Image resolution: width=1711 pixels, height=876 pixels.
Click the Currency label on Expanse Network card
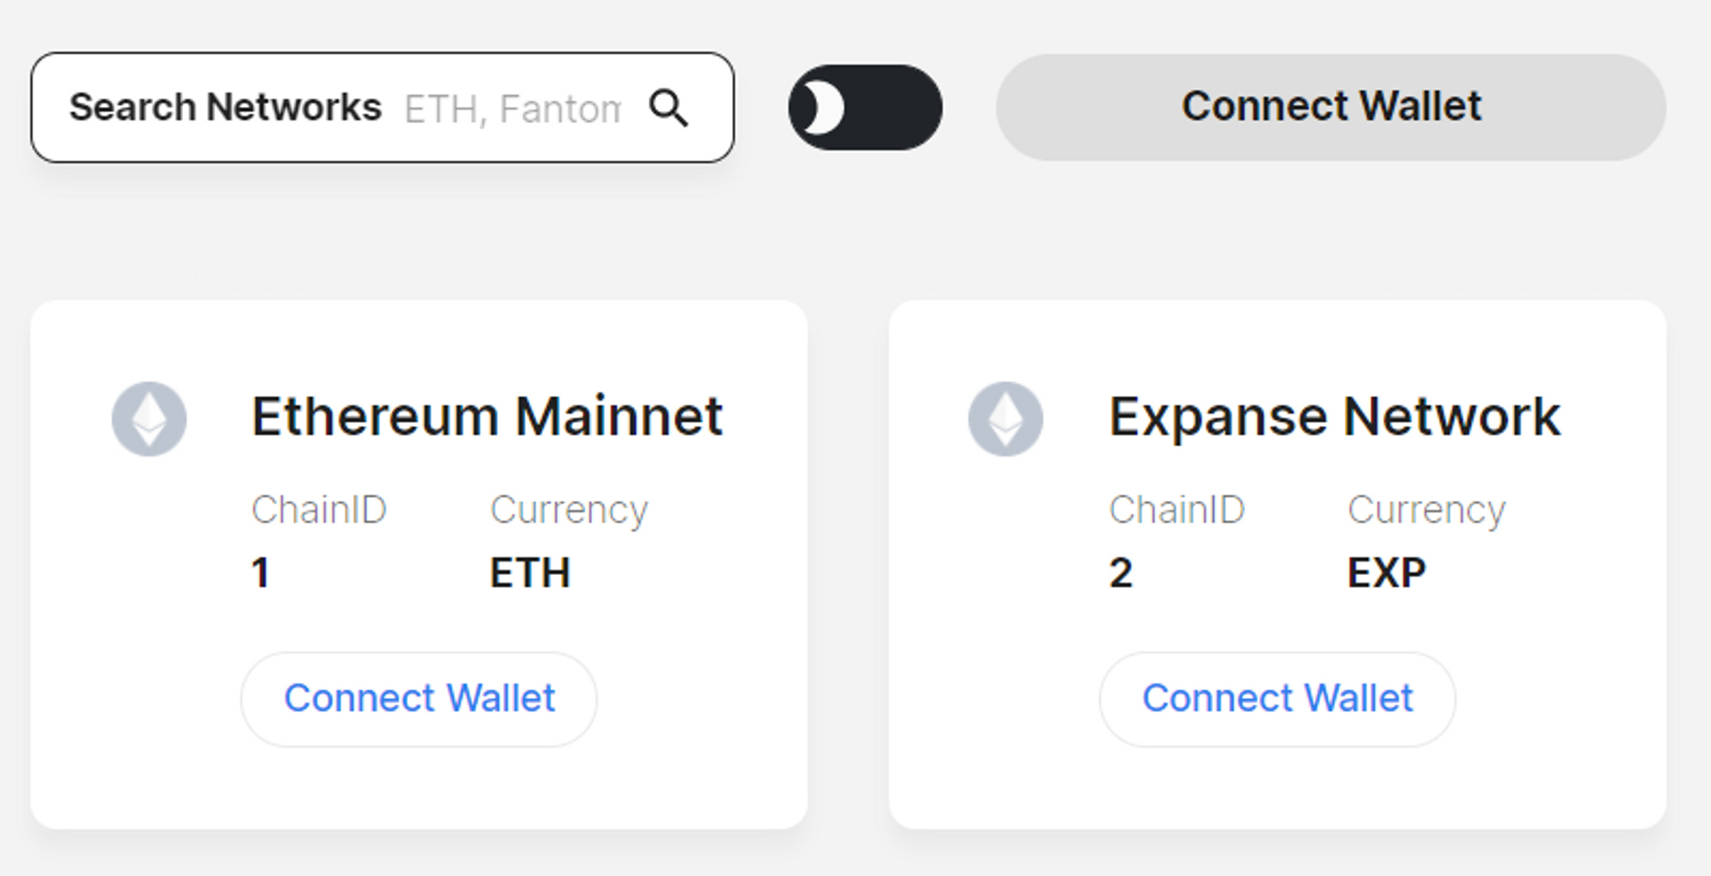click(x=1426, y=510)
